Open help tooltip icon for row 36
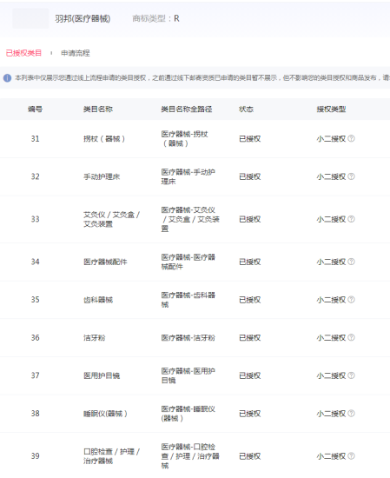The height and width of the screenshot is (478, 390). [x=351, y=337]
